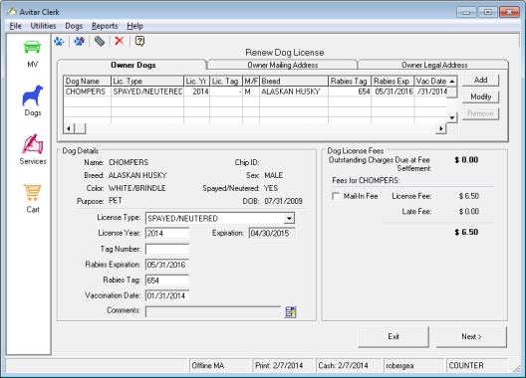Click the robergea user status entry
The width and height of the screenshot is (526, 378).
click(x=413, y=365)
